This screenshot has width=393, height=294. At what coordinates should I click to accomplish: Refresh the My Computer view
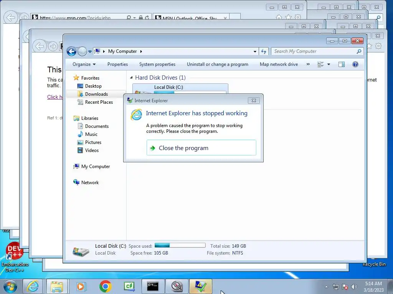[263, 52]
